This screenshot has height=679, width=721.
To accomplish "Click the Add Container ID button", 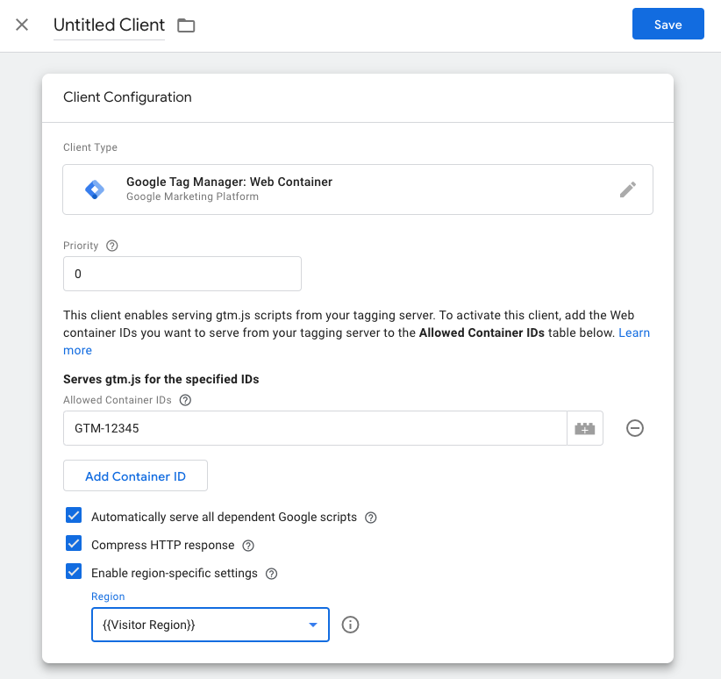I will (x=135, y=475).
